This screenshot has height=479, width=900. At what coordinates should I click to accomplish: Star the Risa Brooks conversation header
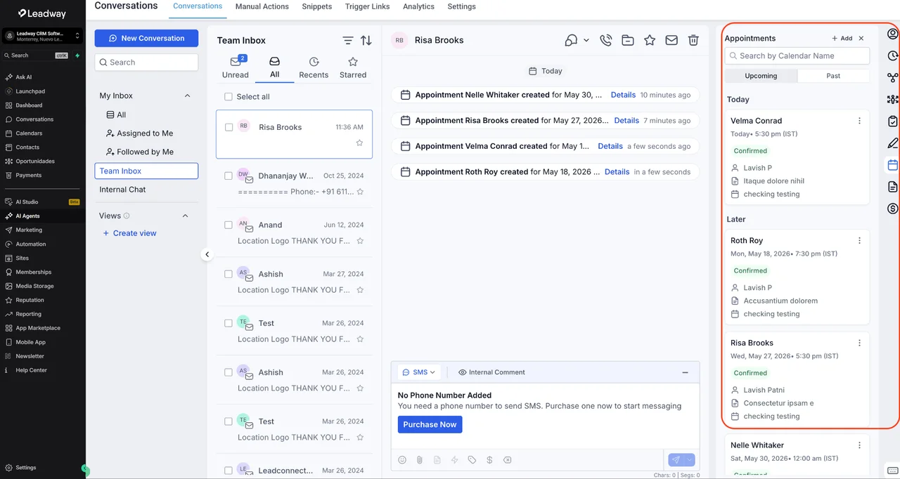coord(650,40)
